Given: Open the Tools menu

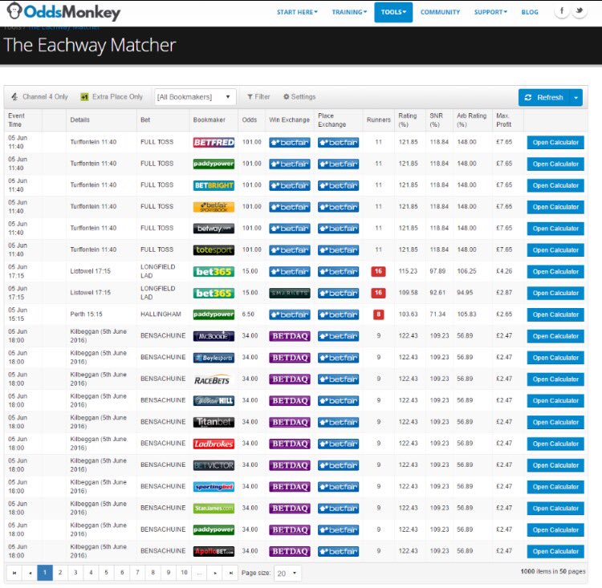Looking at the screenshot, I should (393, 12).
